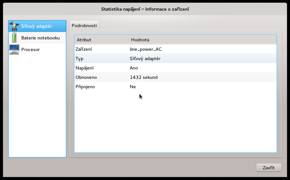Select Baterie notebooku in device list
Image resolution: width=290 pixels, height=180 pixels.
[37, 38]
